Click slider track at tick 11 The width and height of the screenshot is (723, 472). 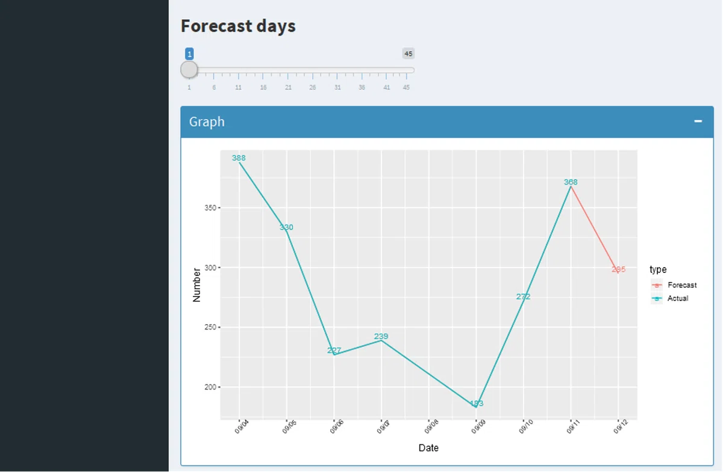click(x=239, y=70)
